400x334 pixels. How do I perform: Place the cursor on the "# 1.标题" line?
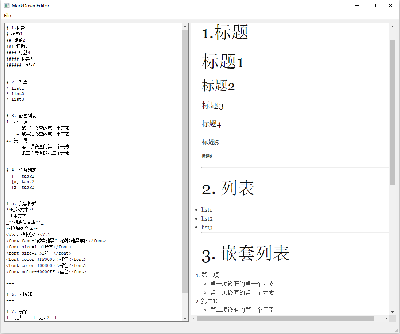(x=16, y=27)
